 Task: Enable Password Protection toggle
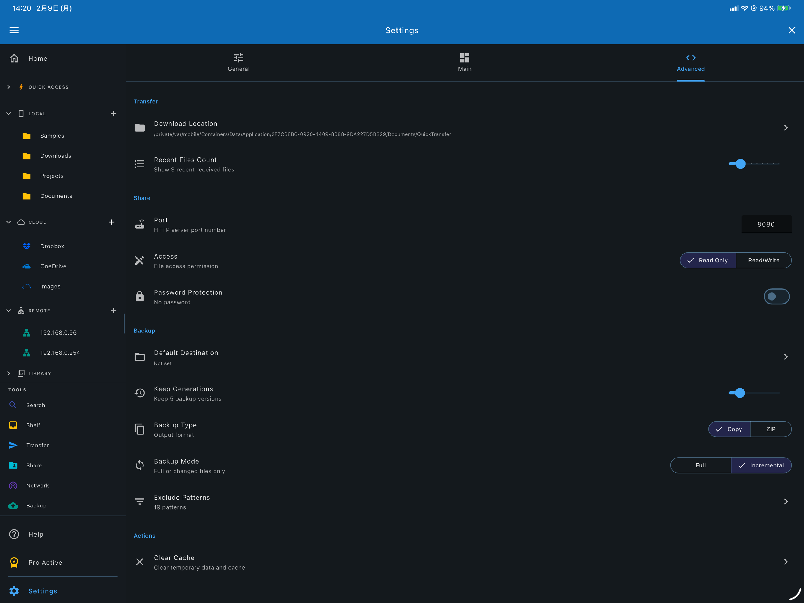tap(777, 296)
